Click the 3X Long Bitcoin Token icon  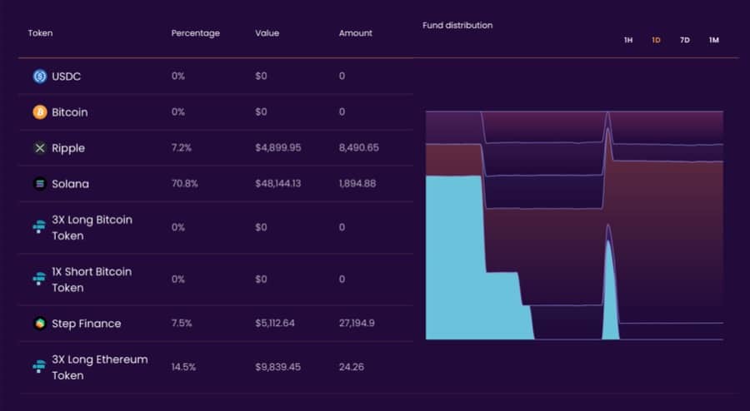[x=39, y=228]
